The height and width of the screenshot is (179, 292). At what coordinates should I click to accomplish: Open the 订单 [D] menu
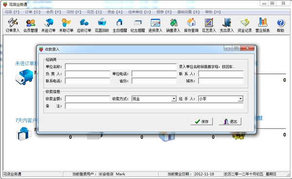tap(33, 12)
